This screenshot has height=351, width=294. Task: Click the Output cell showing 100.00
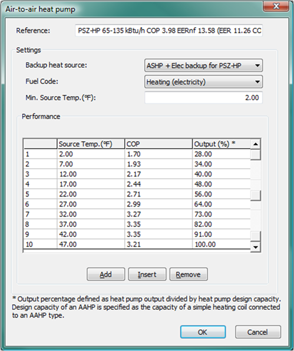pos(222,244)
